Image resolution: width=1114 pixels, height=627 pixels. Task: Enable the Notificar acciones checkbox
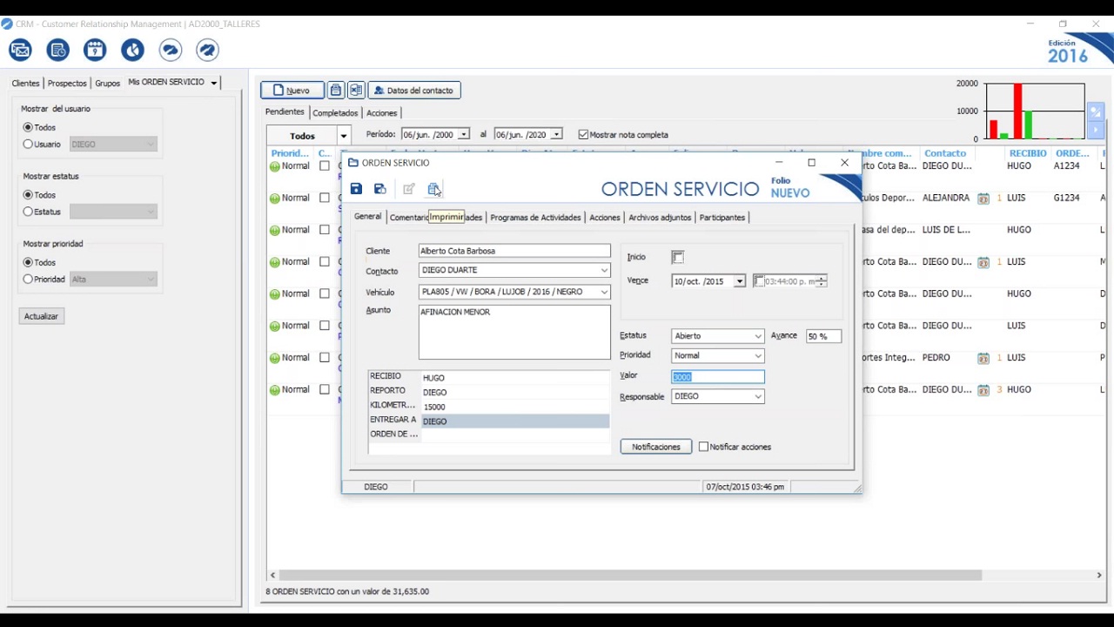703,447
